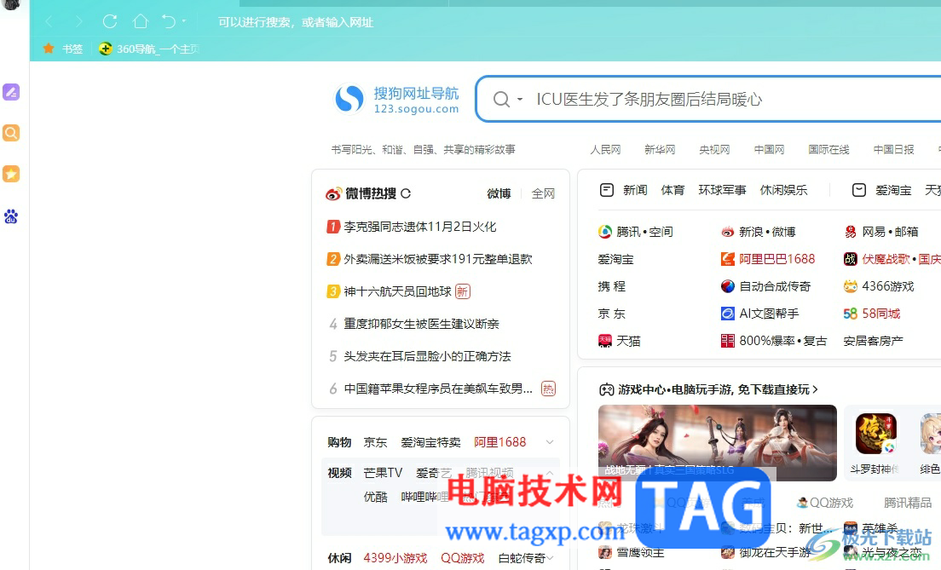Open the 携程 link
Image resolution: width=941 pixels, height=570 pixels.
[x=611, y=286]
